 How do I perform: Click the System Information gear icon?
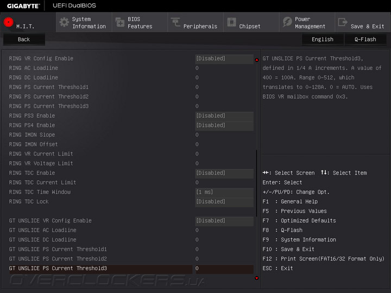64,22
